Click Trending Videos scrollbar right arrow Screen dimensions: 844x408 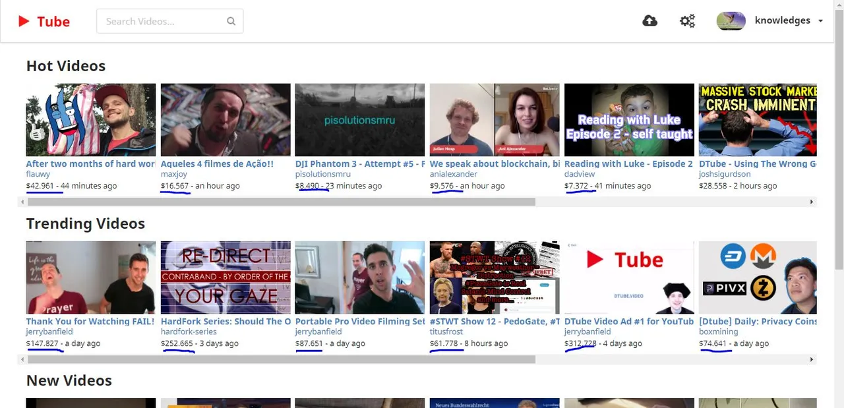[x=812, y=359]
